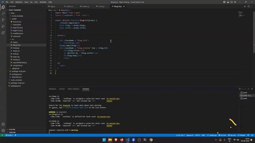Create a new terminal with plus icon

[x=240, y=89]
